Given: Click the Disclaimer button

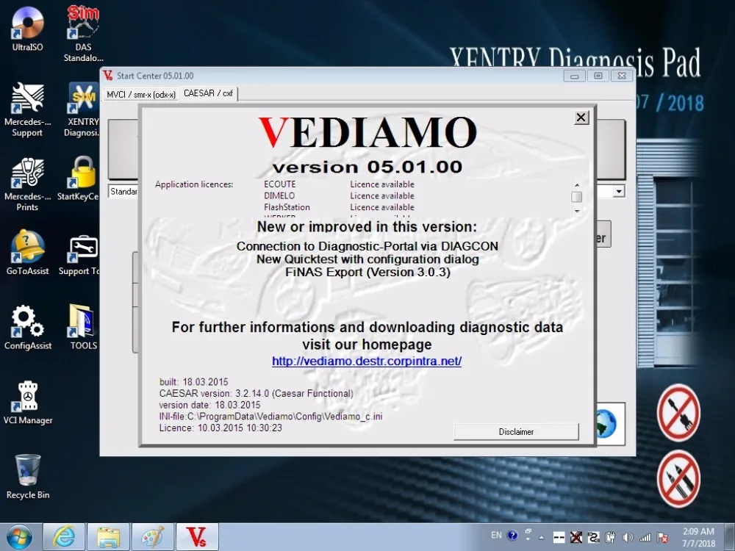Looking at the screenshot, I should point(516,431).
